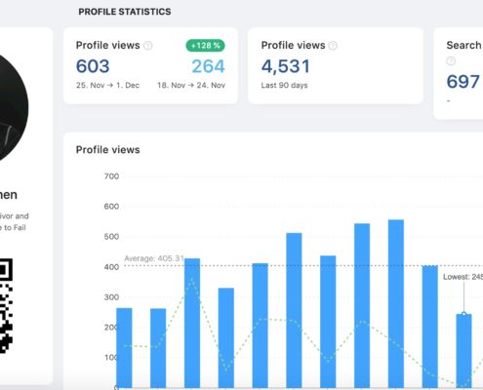Click help icon under Search card title
The image size is (483, 390).
tap(451, 61)
